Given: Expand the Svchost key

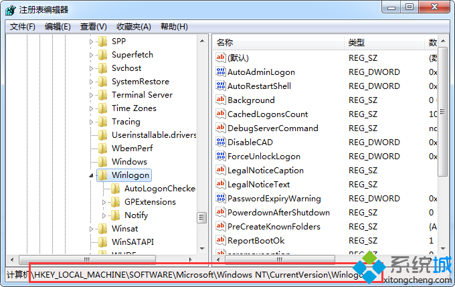Looking at the screenshot, I should point(91,68).
